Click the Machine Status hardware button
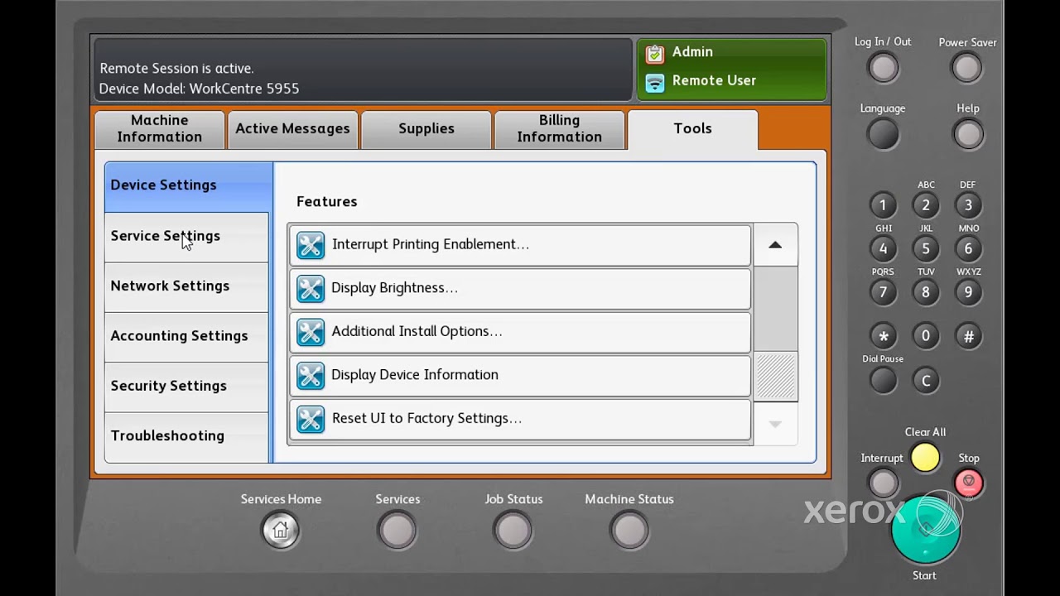1060x596 pixels. click(x=629, y=530)
